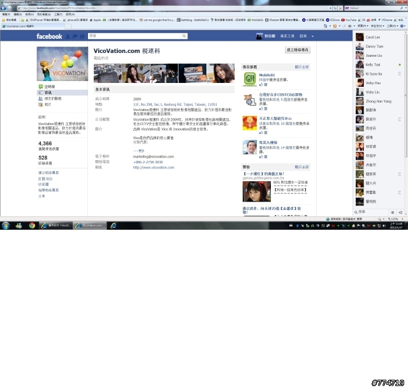Open Google Chrome from the taskbar
This screenshot has width=408, height=388.
(32, 225)
